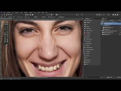Add a Farbbalance adjustment
Viewport: 121px width, 91px height.
coord(92,52)
